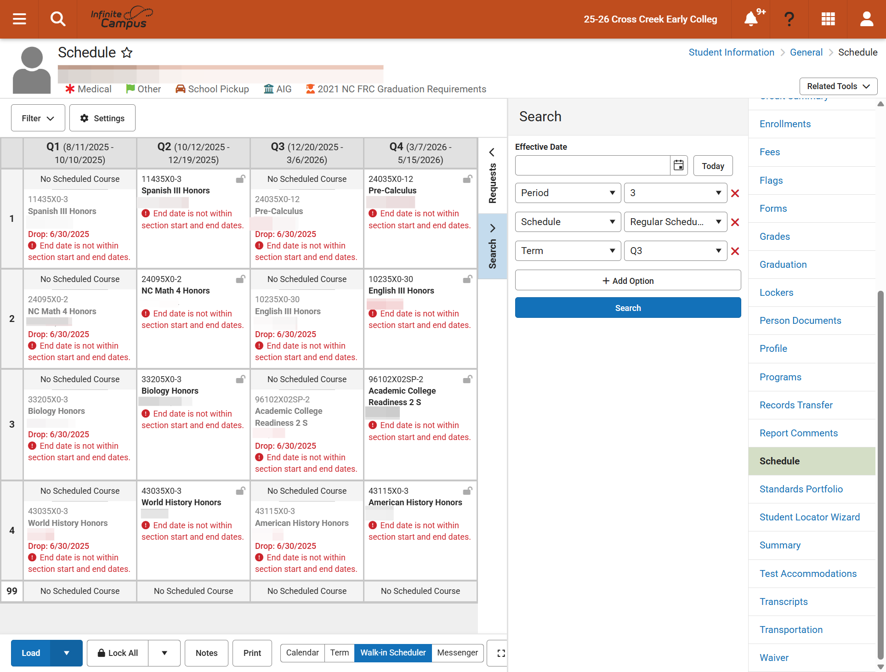This screenshot has height=672, width=886.
Task: Open the Regular Schedule dropdown
Action: pos(676,222)
